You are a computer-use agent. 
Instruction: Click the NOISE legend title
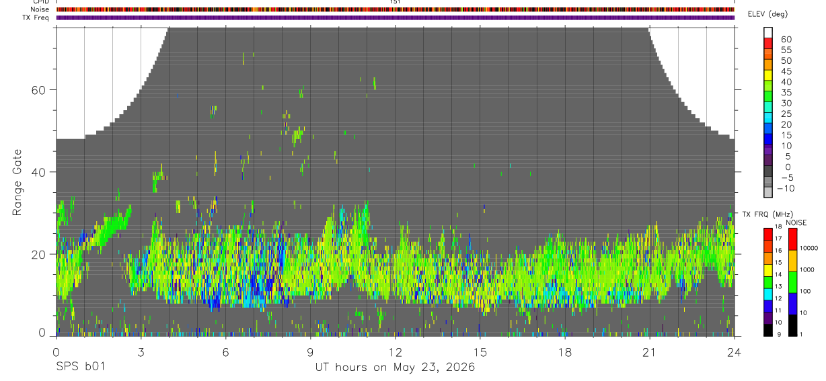(796, 222)
